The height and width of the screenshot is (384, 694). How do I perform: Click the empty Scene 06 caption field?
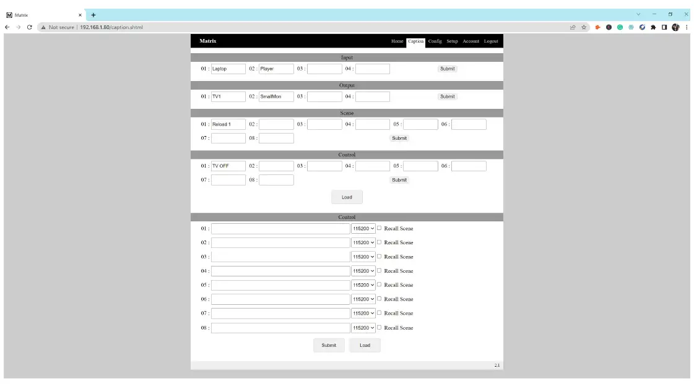pos(469,124)
